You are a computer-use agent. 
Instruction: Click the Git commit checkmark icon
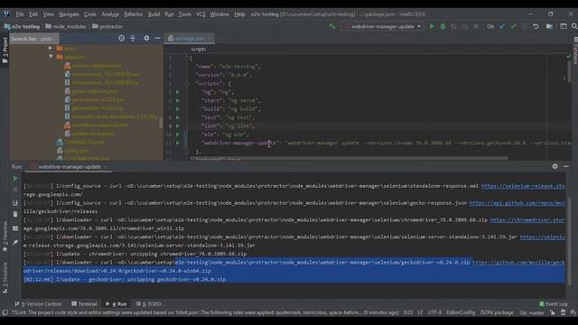pos(513,26)
